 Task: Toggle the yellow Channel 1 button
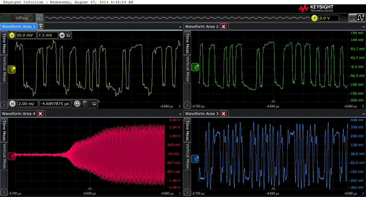[12, 35]
